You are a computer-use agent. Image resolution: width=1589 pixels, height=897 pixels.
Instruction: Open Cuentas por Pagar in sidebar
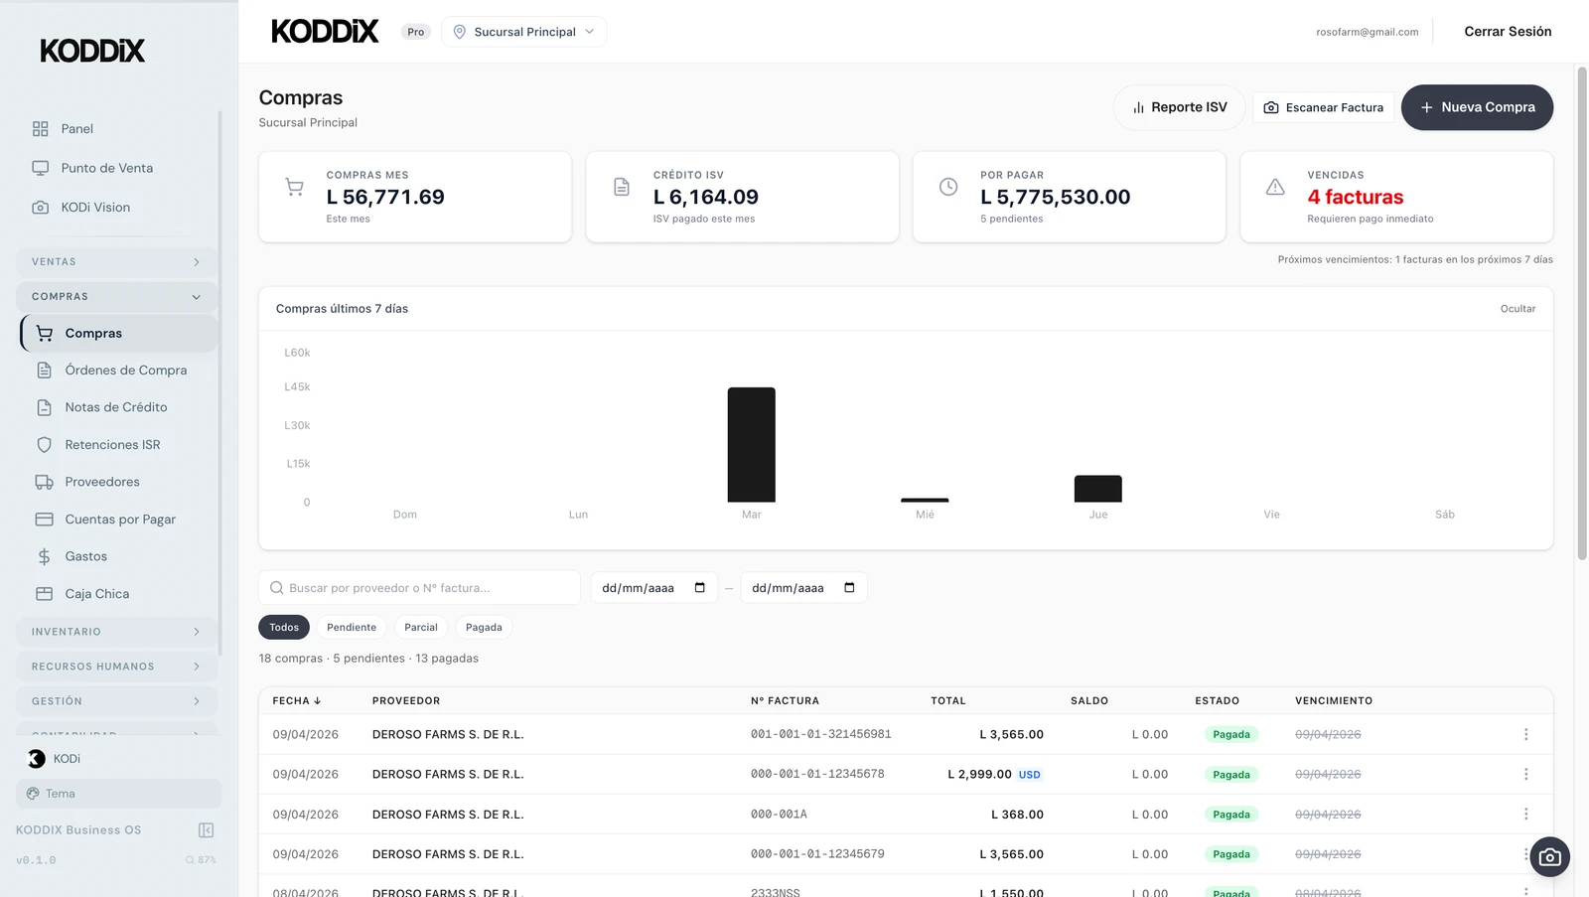coord(120,520)
